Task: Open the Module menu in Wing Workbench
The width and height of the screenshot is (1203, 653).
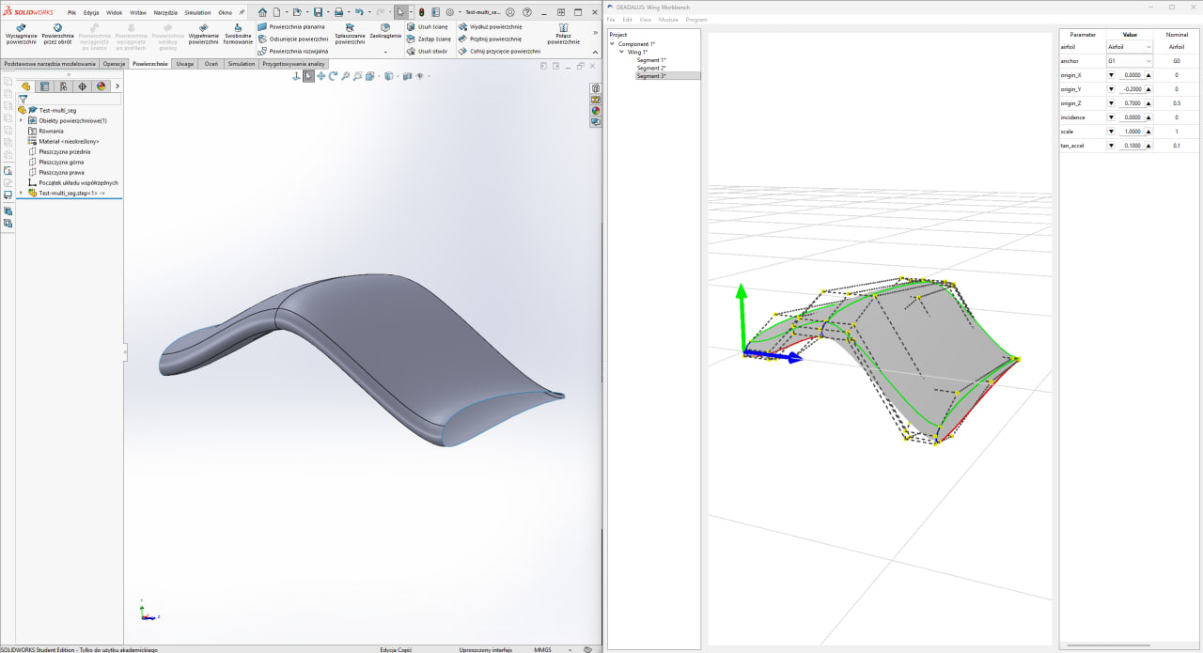Action: point(668,19)
